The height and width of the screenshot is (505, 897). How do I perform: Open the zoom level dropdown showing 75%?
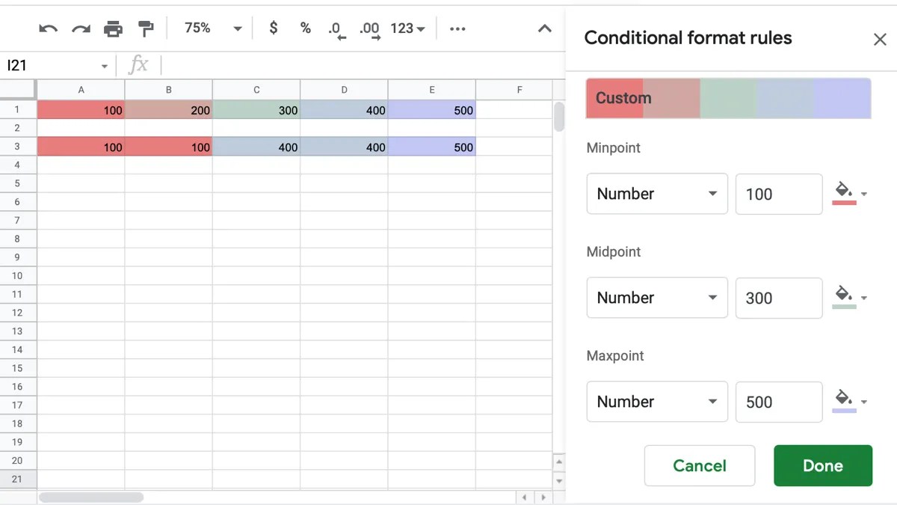[x=212, y=28]
